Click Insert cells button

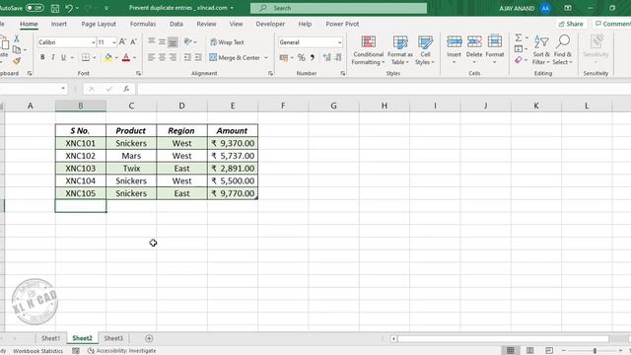[x=454, y=50]
